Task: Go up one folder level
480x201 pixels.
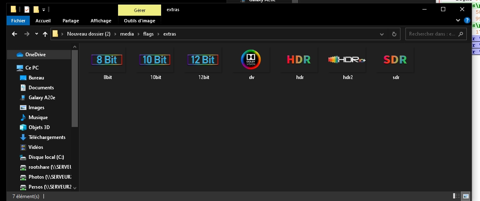Action: tap(45, 34)
